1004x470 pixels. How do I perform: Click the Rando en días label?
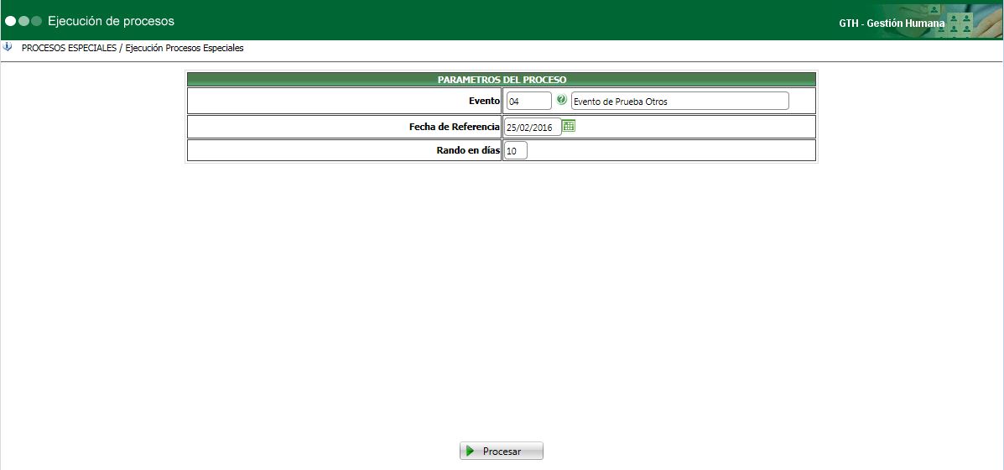[x=468, y=150]
